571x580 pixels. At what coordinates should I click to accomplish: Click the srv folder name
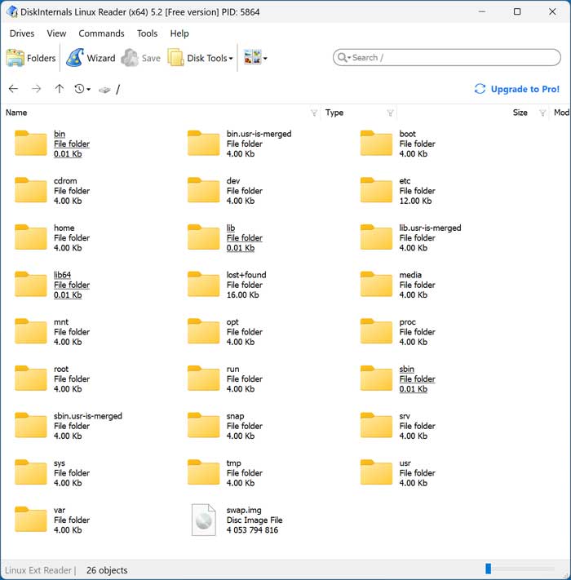click(405, 416)
